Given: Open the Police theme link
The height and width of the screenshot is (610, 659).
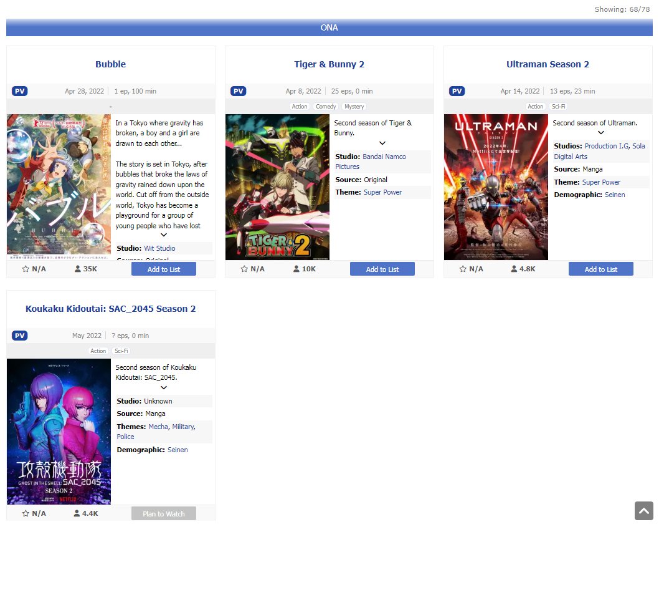Looking at the screenshot, I should 125,437.
